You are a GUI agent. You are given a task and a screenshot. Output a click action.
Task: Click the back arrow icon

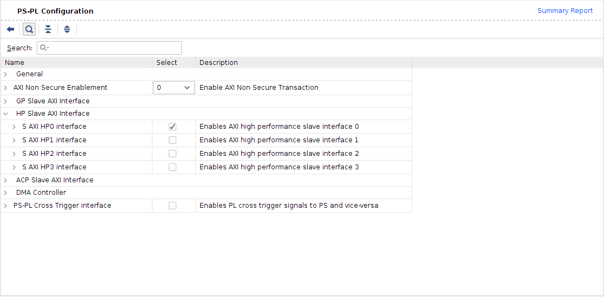(x=10, y=29)
